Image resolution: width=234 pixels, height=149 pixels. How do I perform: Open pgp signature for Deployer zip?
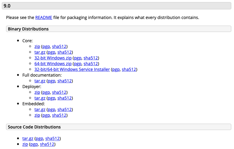tap(46, 92)
